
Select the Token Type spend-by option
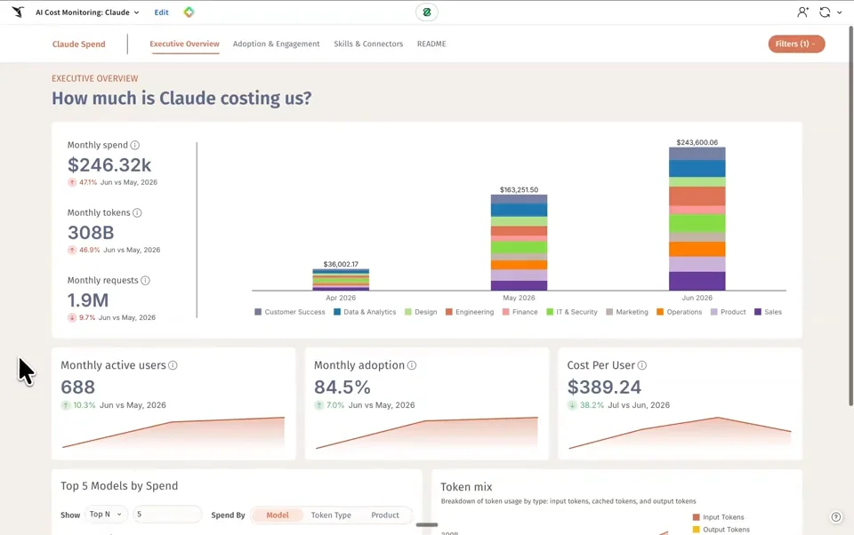[331, 515]
